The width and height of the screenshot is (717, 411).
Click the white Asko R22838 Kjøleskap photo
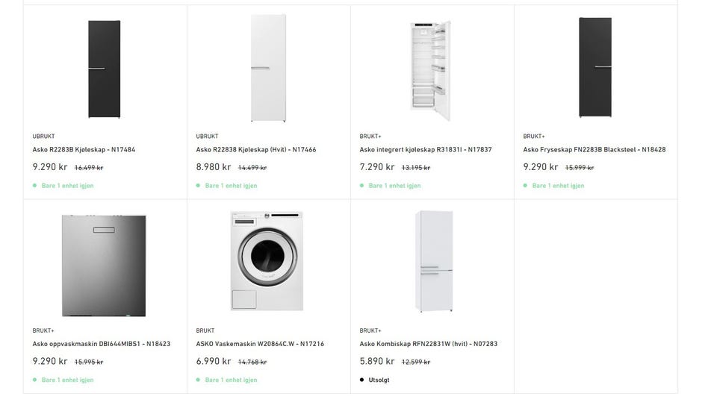click(x=268, y=69)
